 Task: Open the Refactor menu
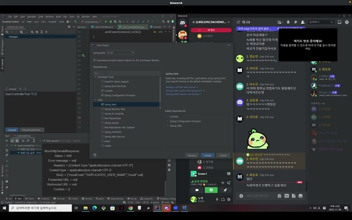click(x=50, y=17)
